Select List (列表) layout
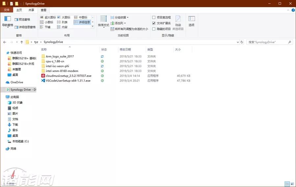Screen dimensions: 296x187 (62, 22)
